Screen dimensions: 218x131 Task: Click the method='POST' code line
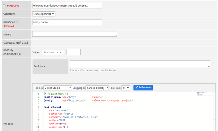[58, 120]
